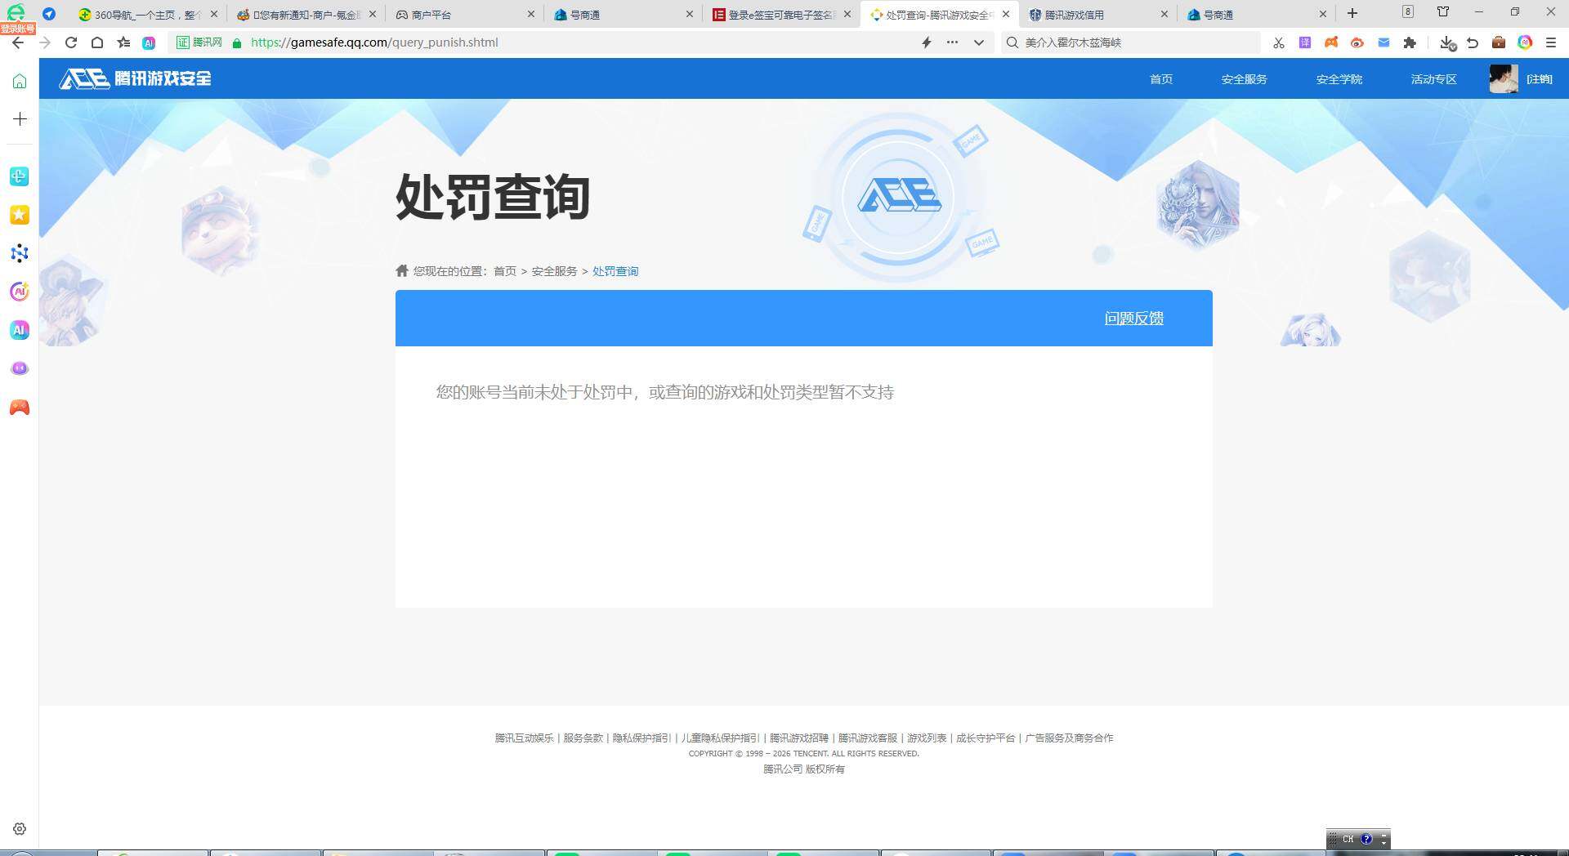Click 首页 in the breadcrumb
The width and height of the screenshot is (1569, 856).
tap(505, 271)
